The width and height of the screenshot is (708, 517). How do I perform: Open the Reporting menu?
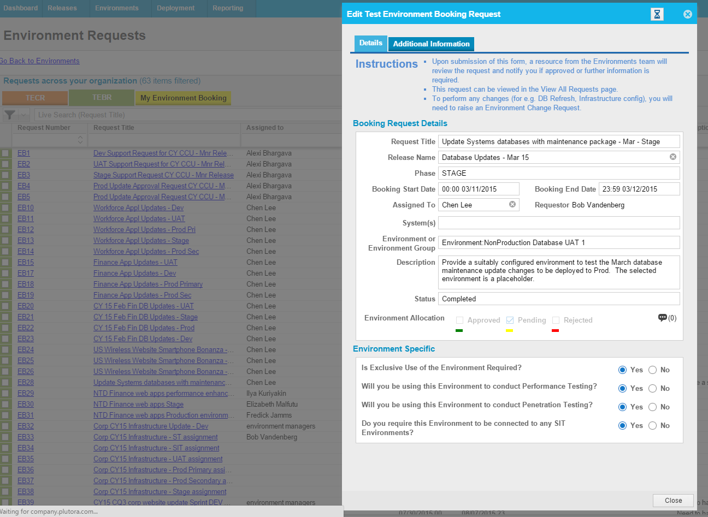coord(228,8)
